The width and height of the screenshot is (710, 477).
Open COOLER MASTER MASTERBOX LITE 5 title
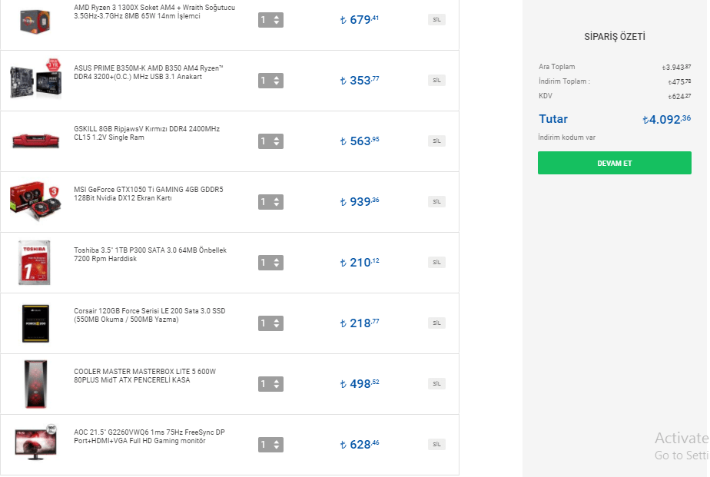point(145,376)
